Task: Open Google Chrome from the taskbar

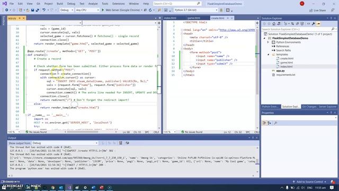Action: pos(53,187)
